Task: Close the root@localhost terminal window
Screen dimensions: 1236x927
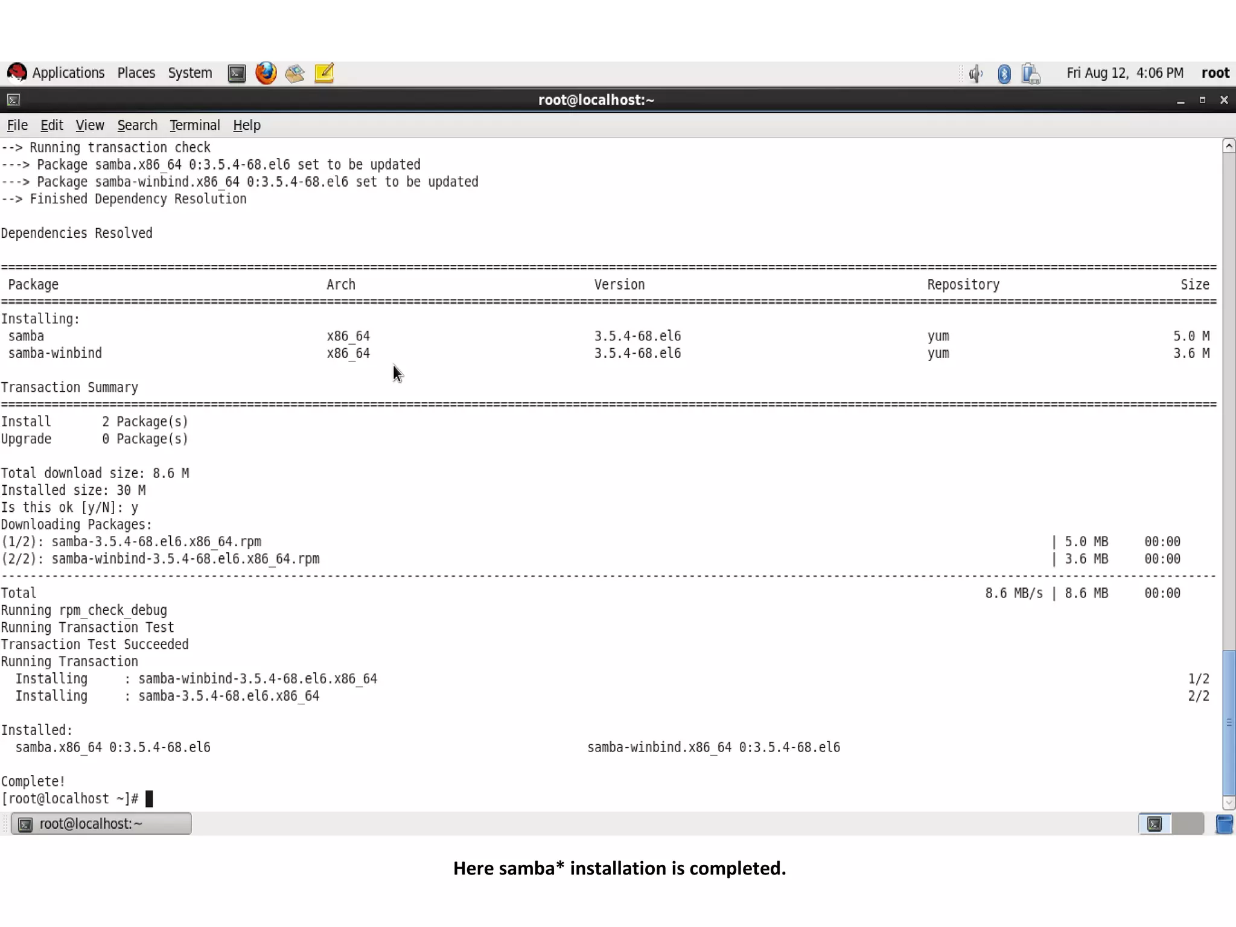Action: (1224, 100)
